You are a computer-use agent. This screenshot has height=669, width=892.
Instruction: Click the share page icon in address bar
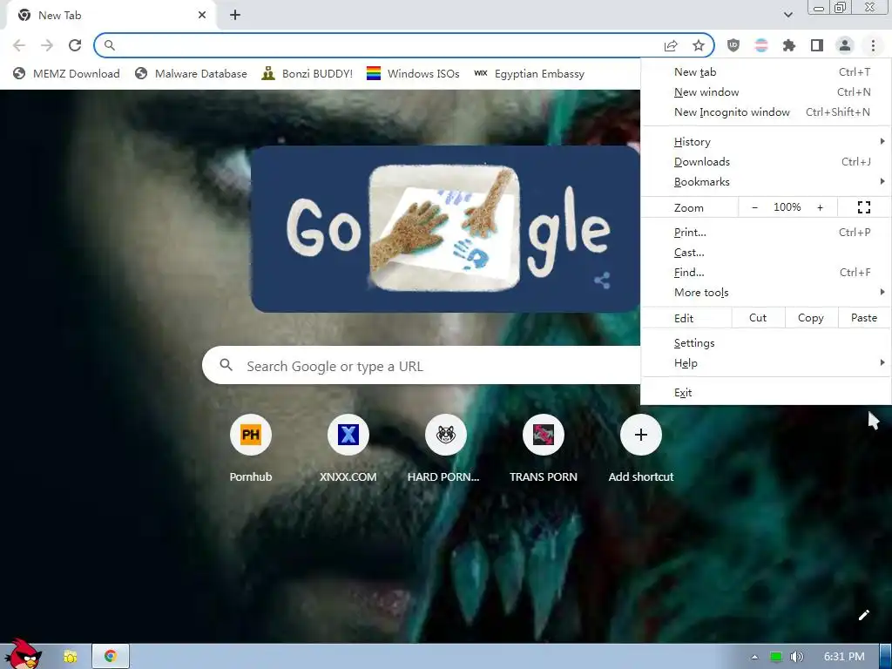click(671, 45)
